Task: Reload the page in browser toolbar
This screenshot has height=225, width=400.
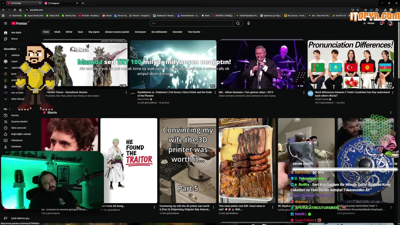Action: pos(15,10)
